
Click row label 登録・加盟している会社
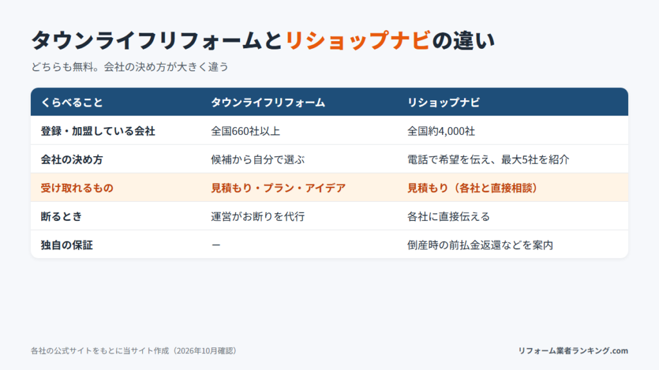[x=98, y=131]
